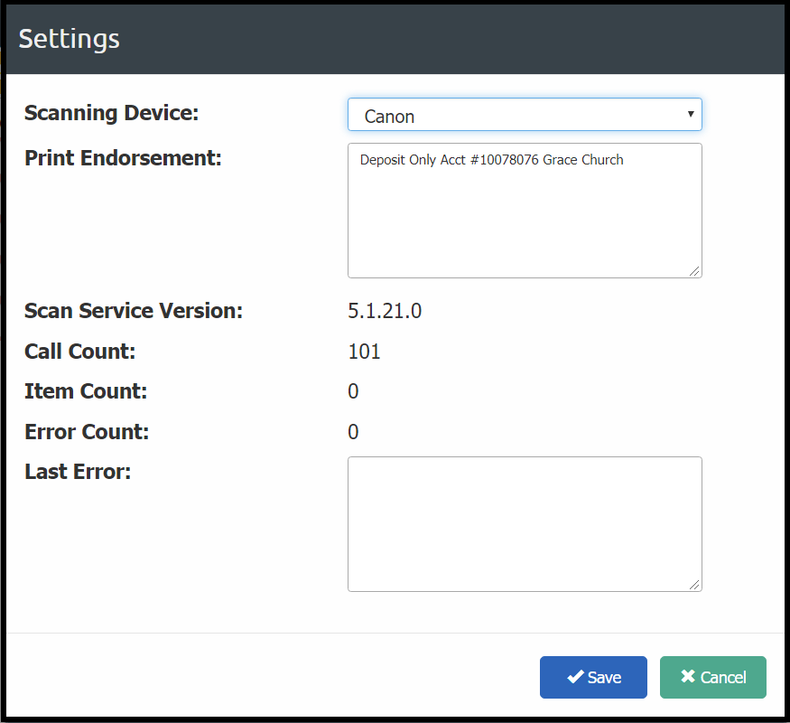The width and height of the screenshot is (790, 723).
Task: Open the Scanning Device dropdown showing Canon
Action: tap(525, 115)
